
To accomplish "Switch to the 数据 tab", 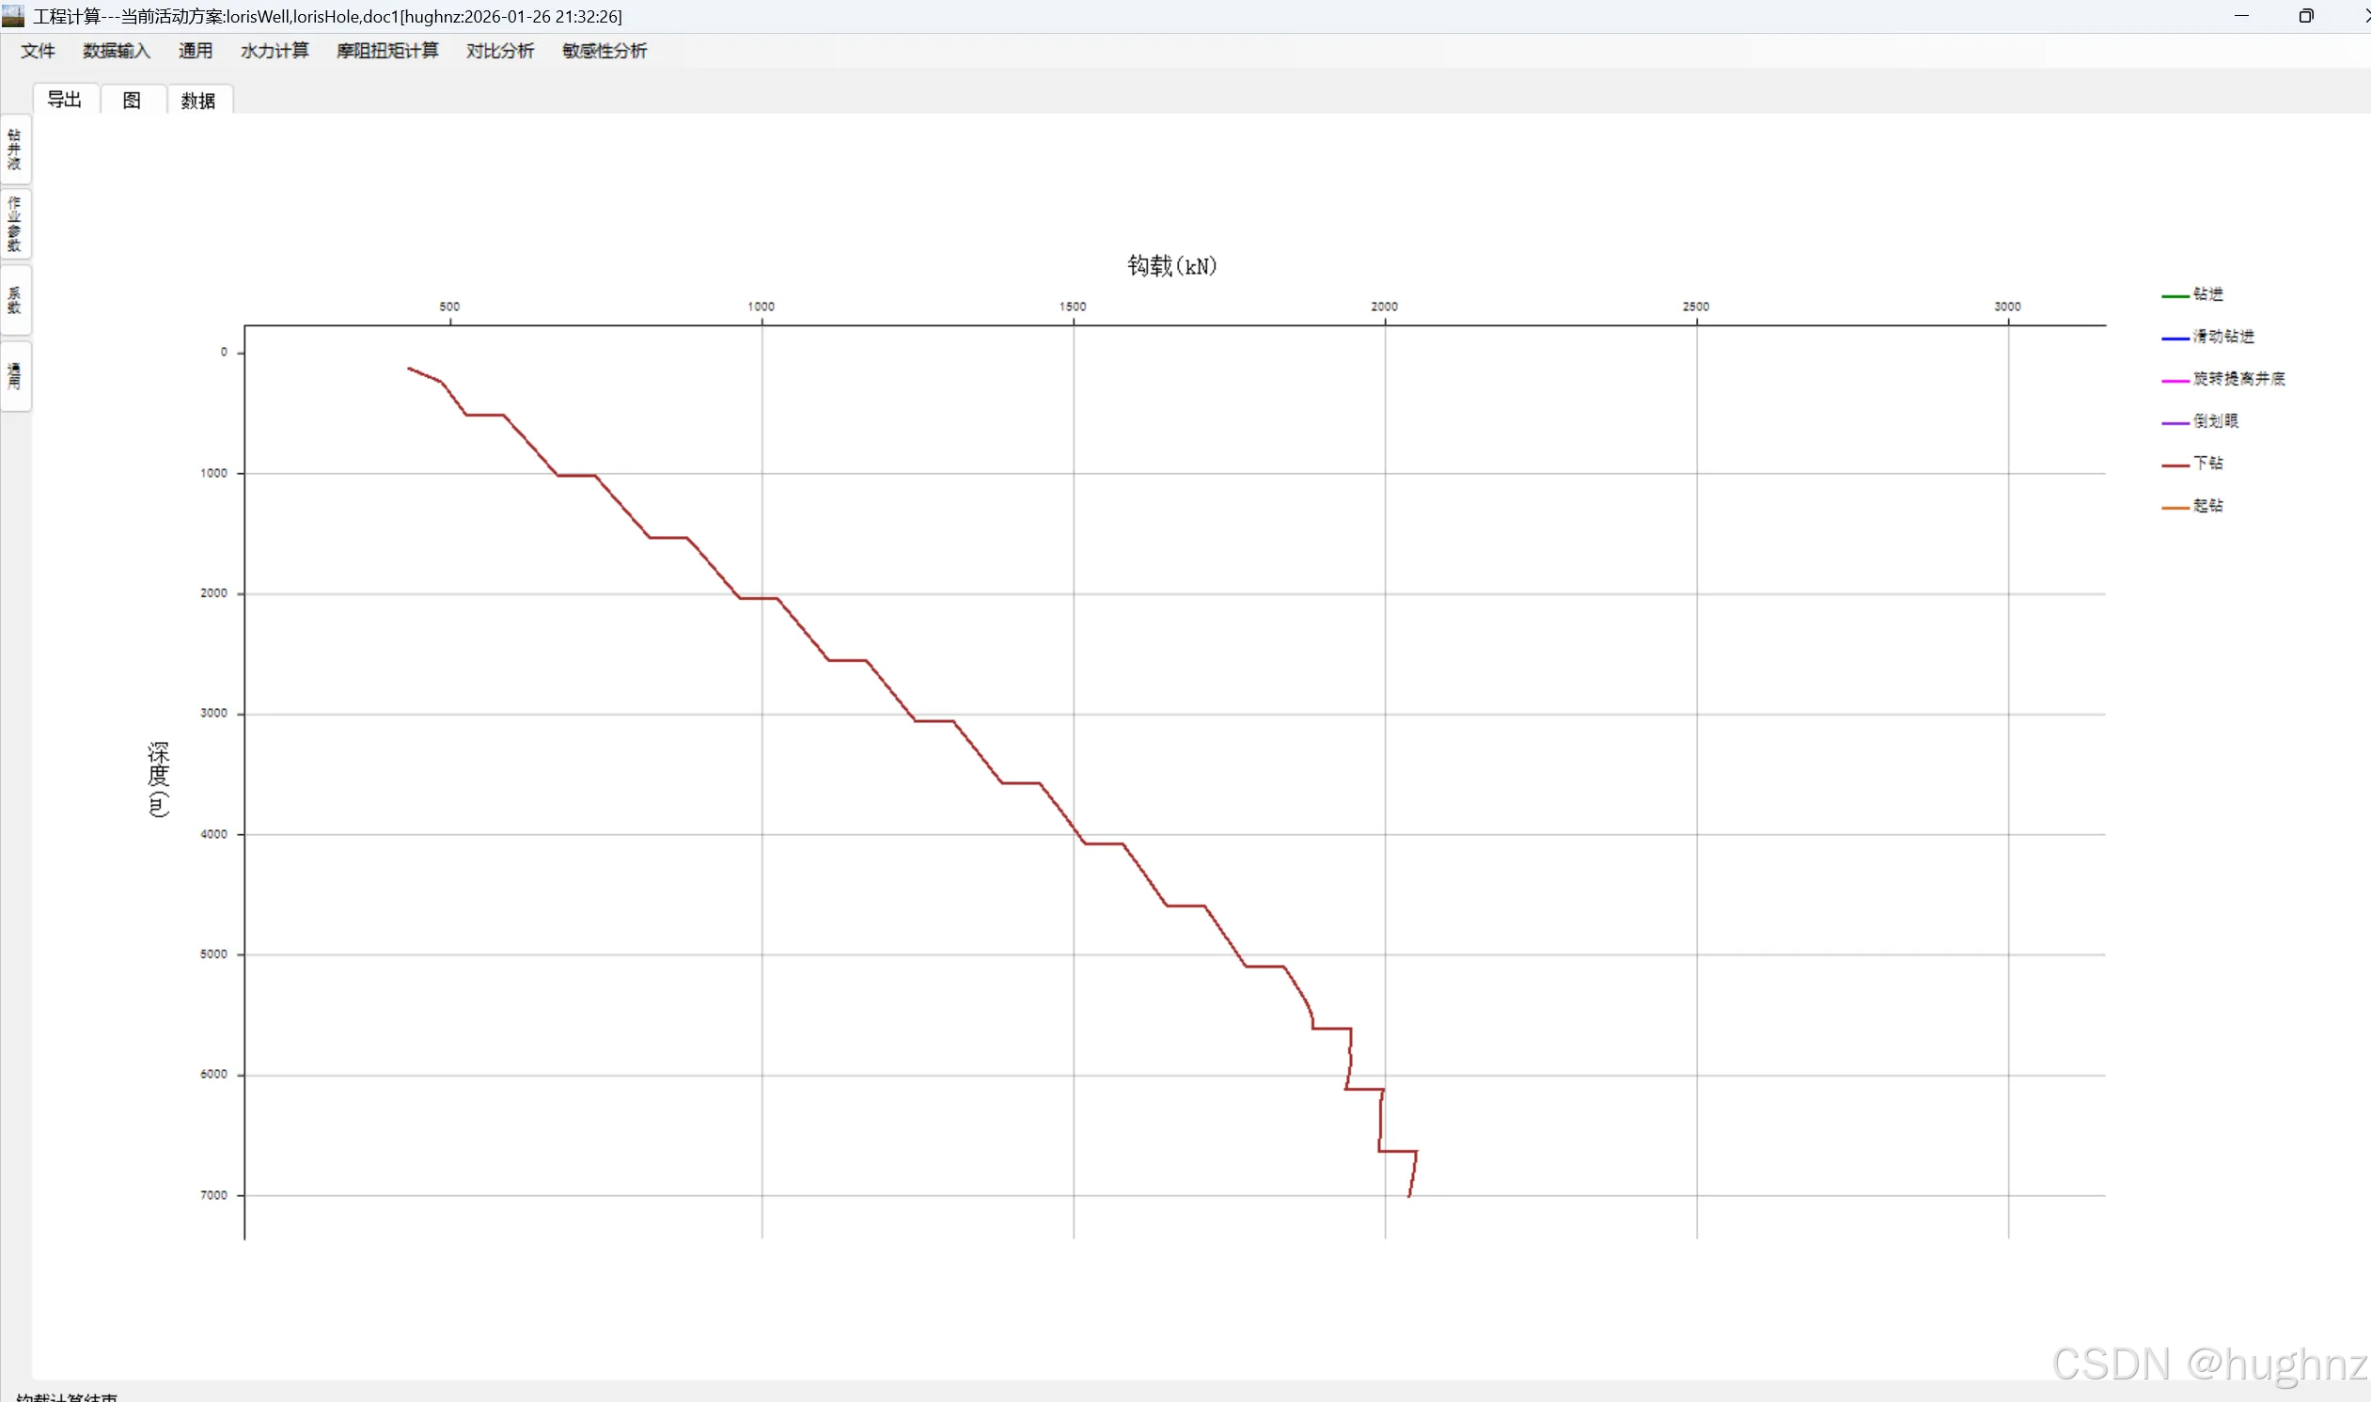I will click(198, 100).
